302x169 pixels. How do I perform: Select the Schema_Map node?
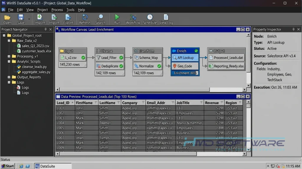click(x=147, y=58)
